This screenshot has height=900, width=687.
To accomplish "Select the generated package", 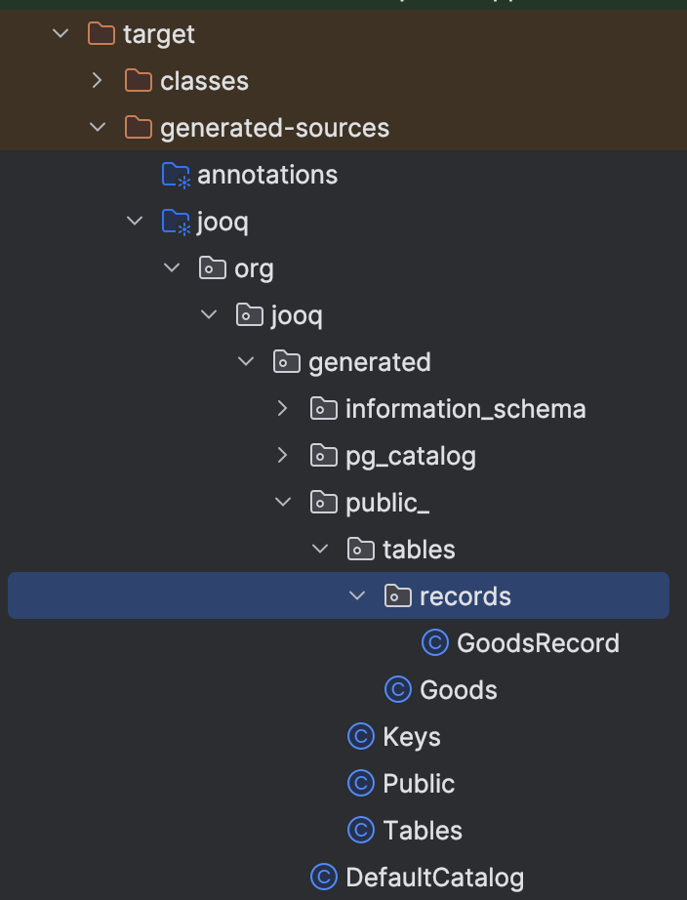I will pos(369,362).
